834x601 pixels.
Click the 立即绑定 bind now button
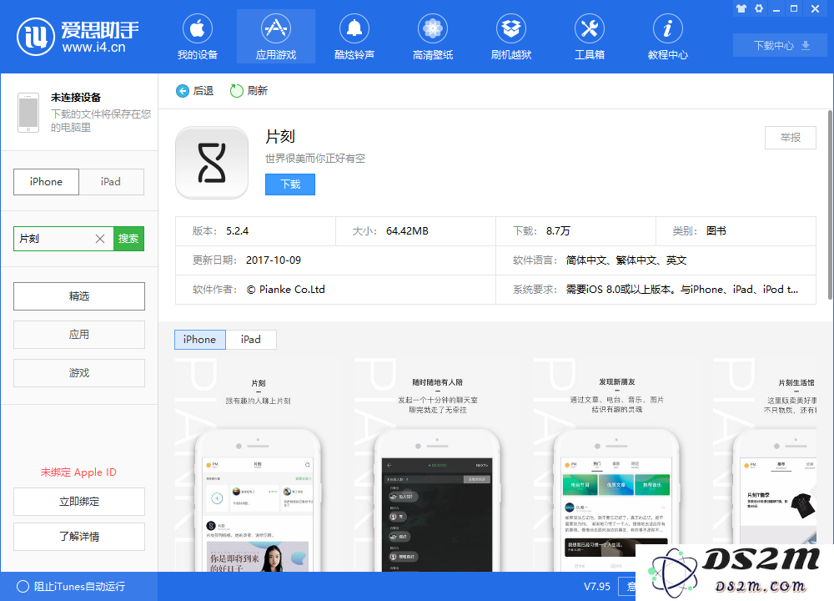pyautogui.click(x=79, y=502)
